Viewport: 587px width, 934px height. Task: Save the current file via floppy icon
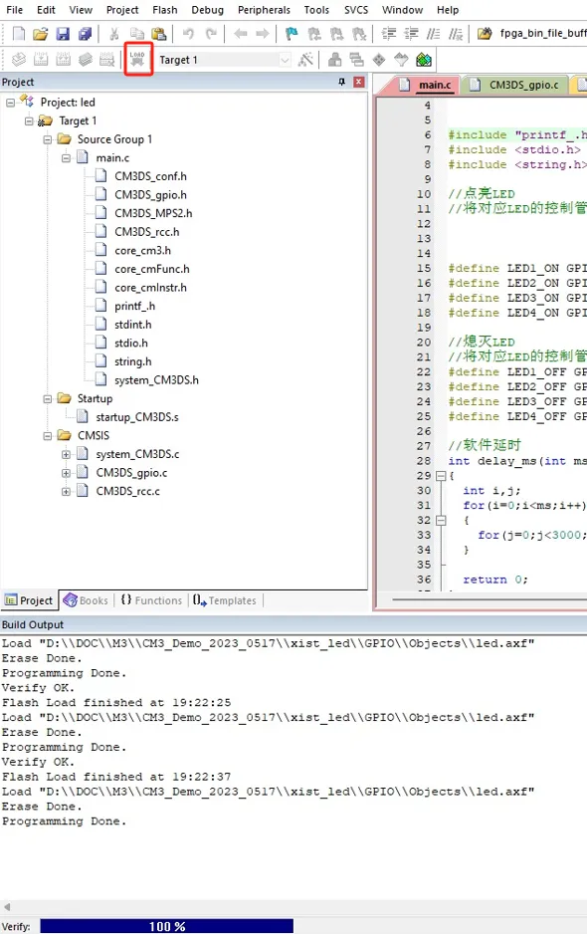63,34
